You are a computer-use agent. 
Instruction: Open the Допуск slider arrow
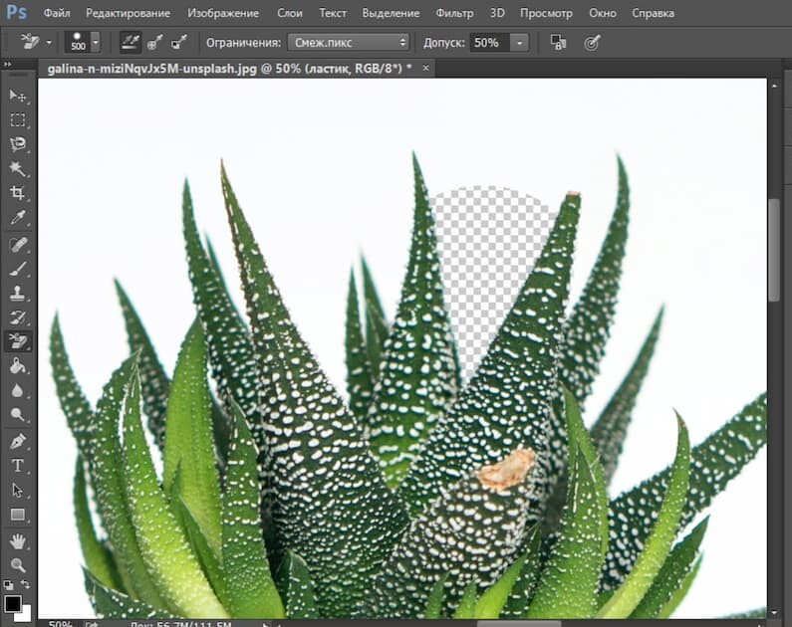519,43
